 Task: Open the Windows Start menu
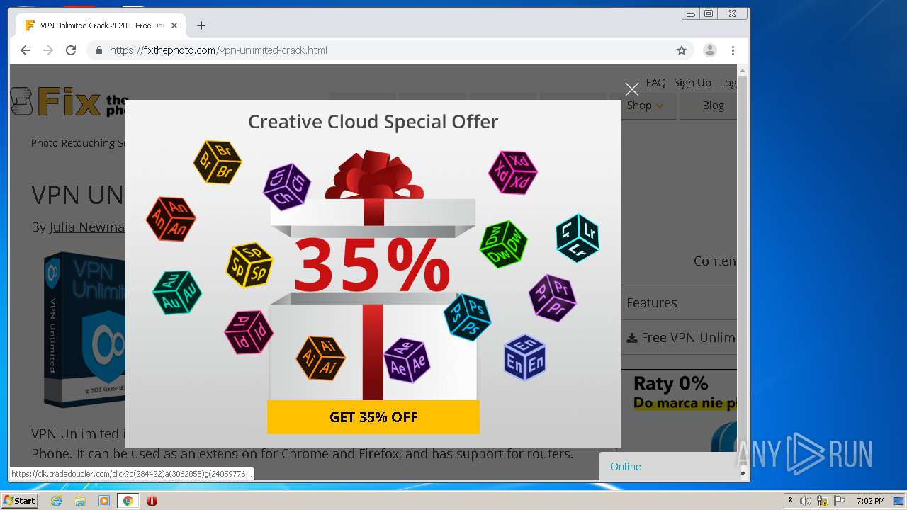[x=20, y=501]
